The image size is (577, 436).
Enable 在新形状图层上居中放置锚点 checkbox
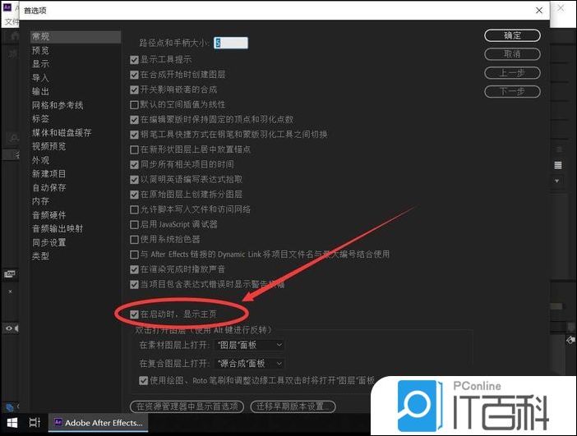pos(134,149)
